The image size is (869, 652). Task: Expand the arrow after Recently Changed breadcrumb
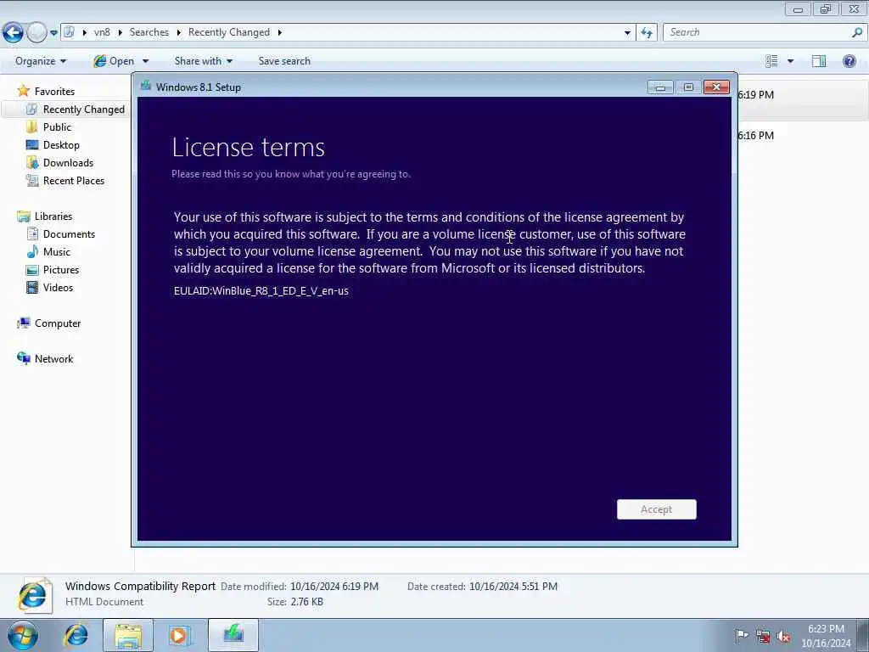coord(280,32)
